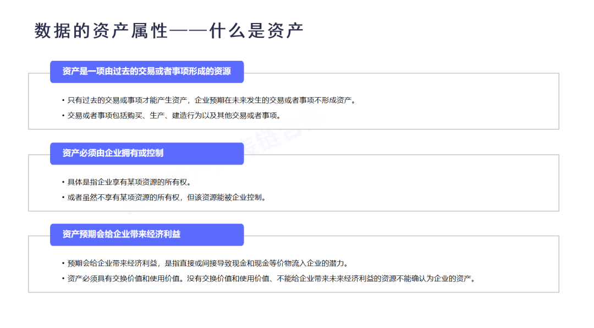Click the bullet dot before 资产必须具有交换价值

coord(63,279)
